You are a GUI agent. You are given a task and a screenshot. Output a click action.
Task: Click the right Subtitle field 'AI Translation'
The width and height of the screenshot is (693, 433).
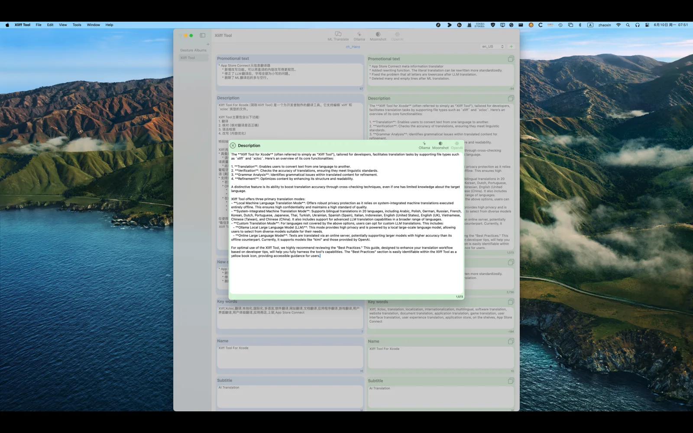click(441, 397)
